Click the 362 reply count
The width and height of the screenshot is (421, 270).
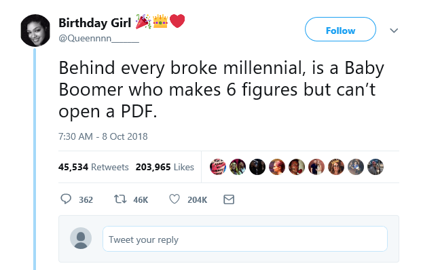tap(86, 199)
